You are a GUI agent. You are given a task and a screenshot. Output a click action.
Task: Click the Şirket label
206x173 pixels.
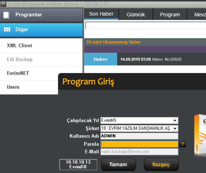[92, 129]
